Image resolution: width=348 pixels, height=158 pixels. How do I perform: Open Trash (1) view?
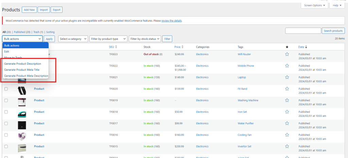click(x=38, y=32)
